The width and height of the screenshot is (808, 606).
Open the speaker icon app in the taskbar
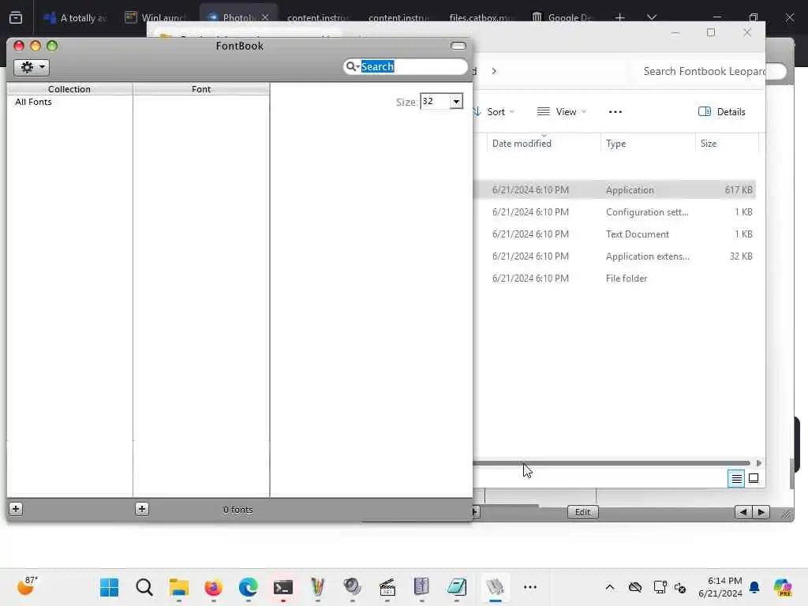pos(353,587)
